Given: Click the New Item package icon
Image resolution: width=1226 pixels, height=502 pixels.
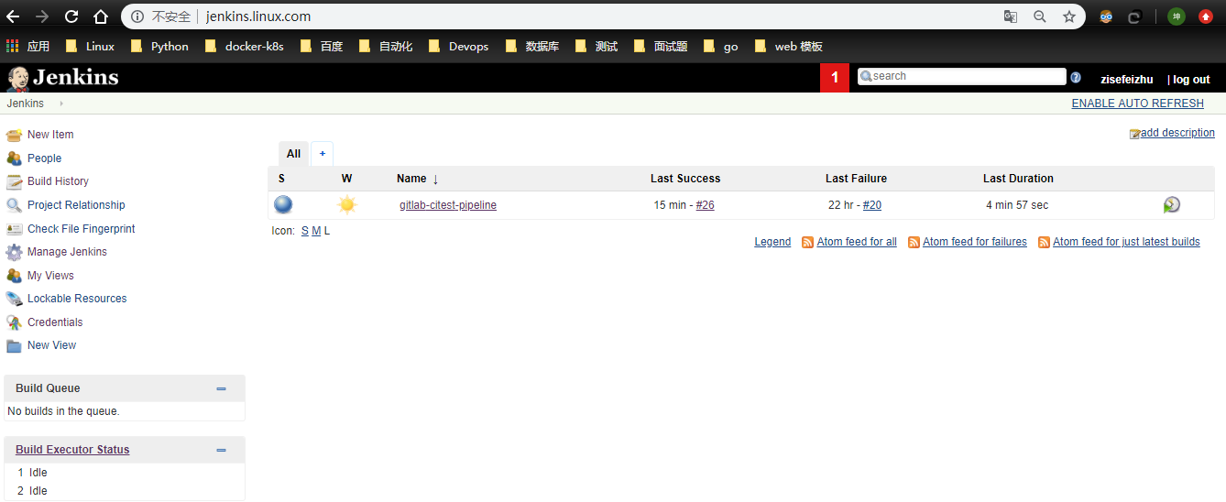Looking at the screenshot, I should click(14, 135).
